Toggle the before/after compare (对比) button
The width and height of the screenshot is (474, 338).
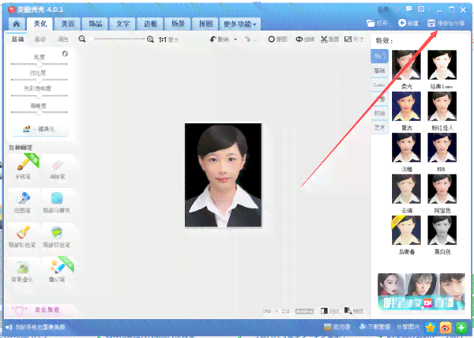click(x=330, y=311)
